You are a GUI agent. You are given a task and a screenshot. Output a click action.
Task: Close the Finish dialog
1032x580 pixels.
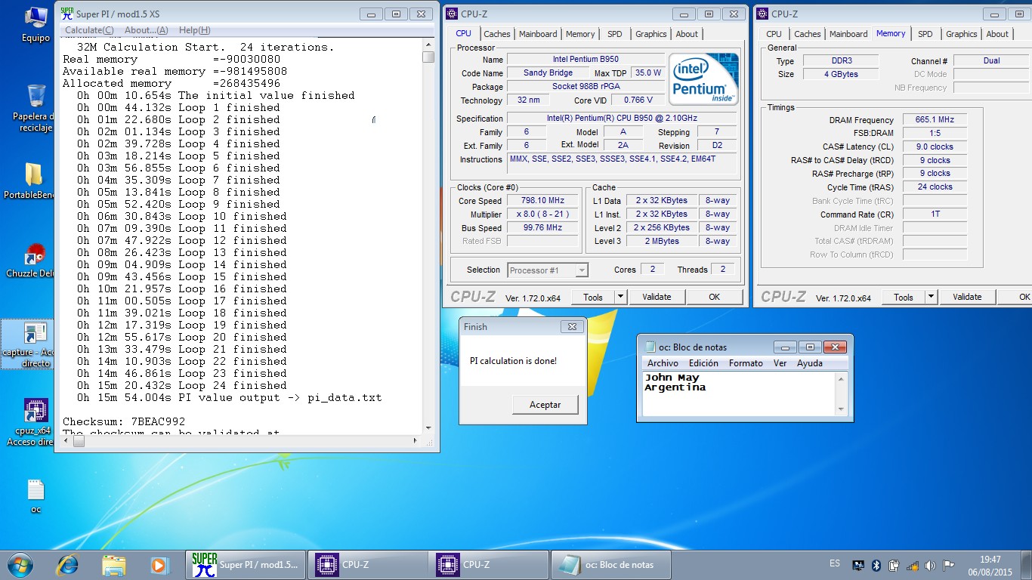(572, 327)
